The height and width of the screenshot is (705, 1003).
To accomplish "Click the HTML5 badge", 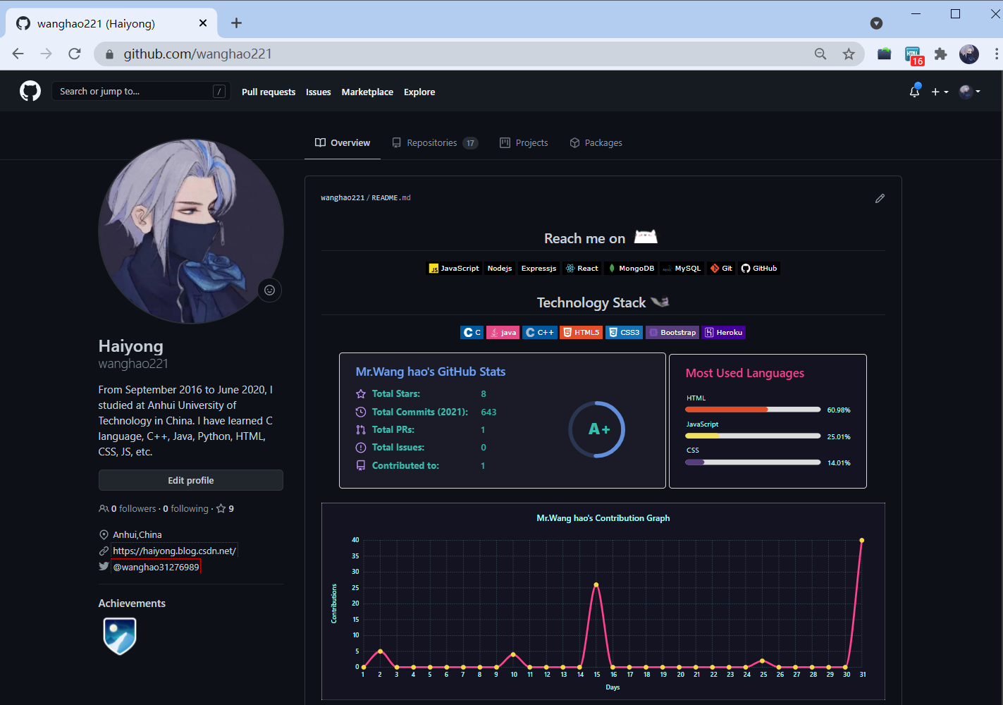I will [582, 332].
